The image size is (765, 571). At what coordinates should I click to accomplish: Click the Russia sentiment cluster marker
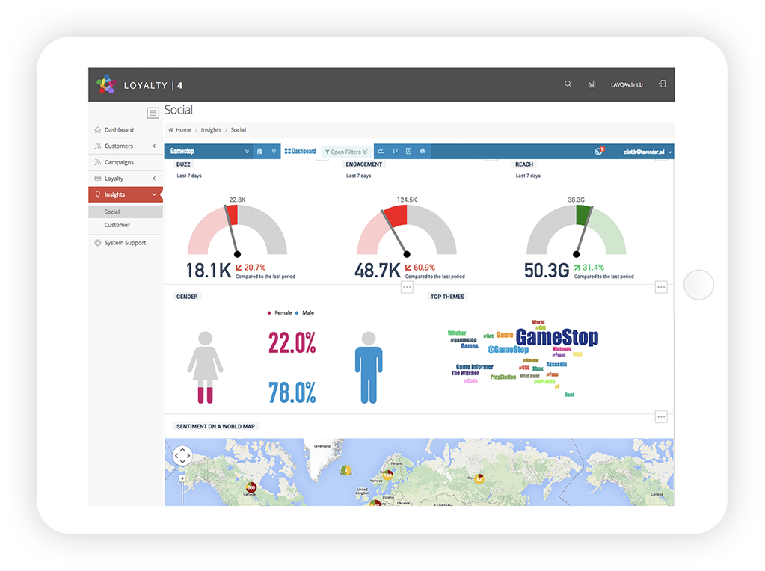pos(479,479)
